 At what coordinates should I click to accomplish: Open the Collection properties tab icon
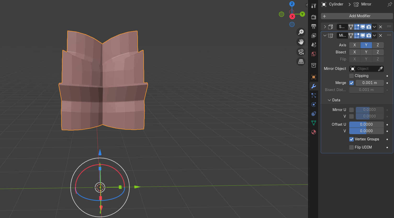[313, 65]
